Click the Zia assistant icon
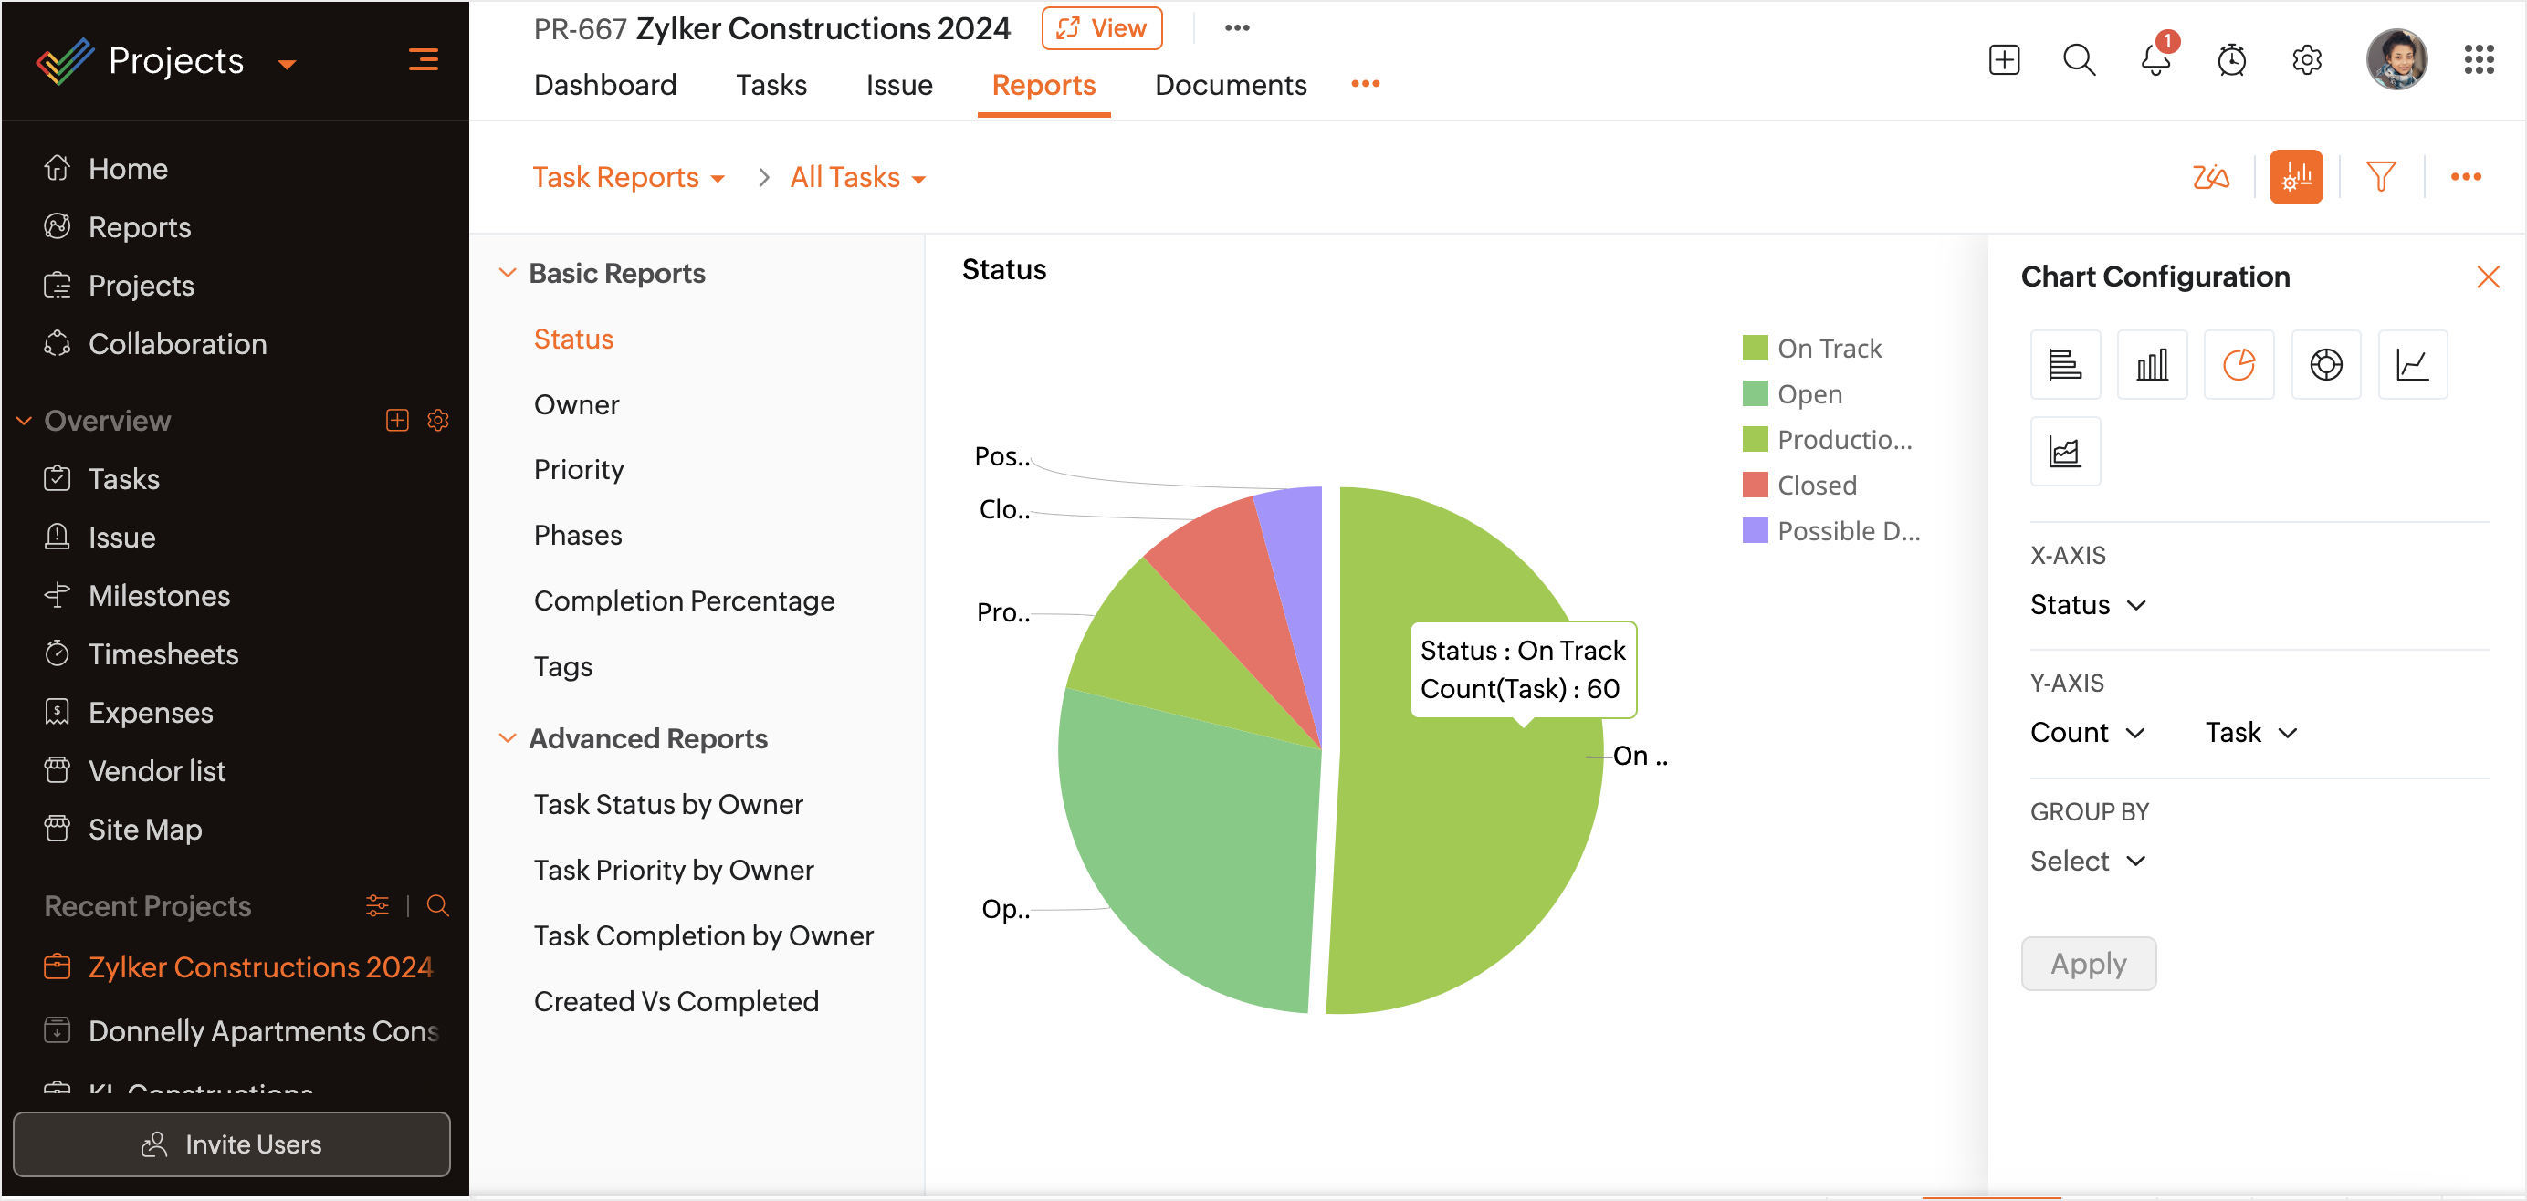 2210,177
